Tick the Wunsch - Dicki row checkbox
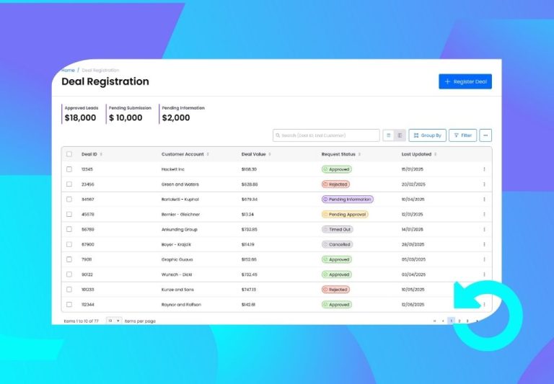This screenshot has width=554, height=384. [69, 274]
